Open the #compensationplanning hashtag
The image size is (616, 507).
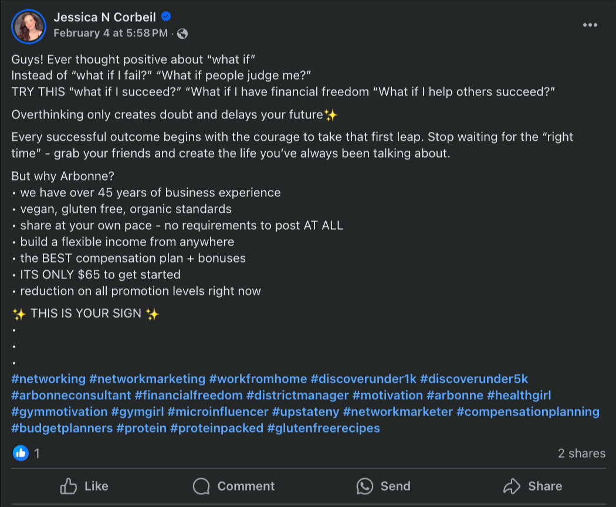(x=527, y=411)
